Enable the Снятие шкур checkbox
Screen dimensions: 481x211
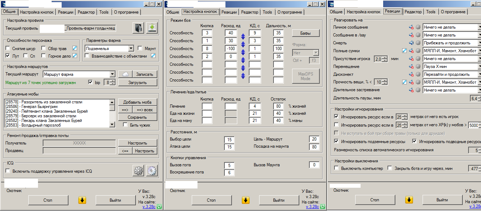pos(8,49)
